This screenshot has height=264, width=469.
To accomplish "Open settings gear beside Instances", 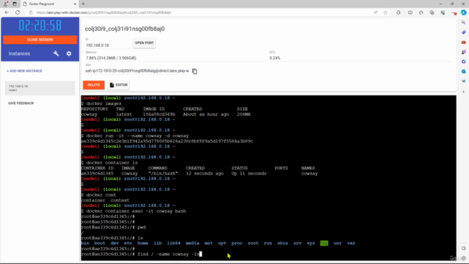I will click(x=69, y=54).
